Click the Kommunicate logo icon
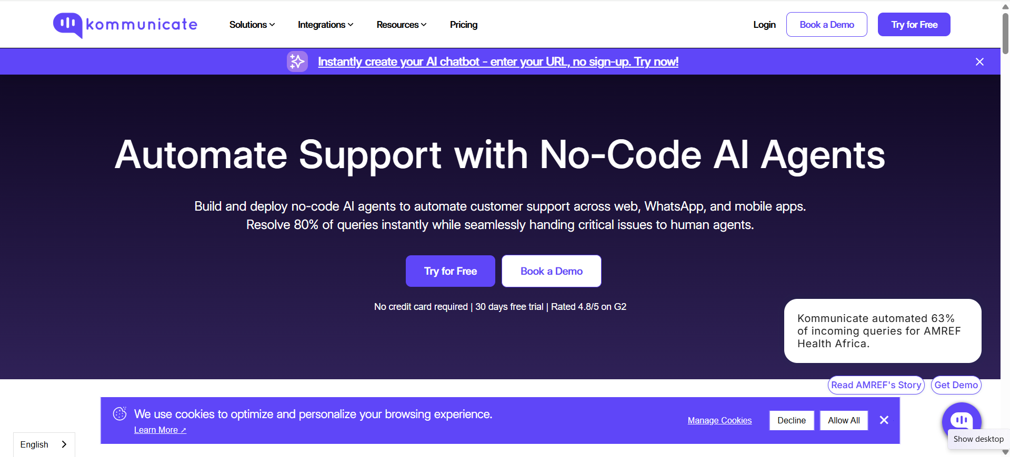Screen dimensions: 1010x457 pyautogui.click(x=68, y=25)
